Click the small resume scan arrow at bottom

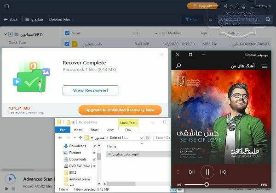pyautogui.click(x=6, y=189)
